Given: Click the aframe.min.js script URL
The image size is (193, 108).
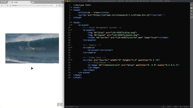Looking at the screenshot, I should 122,15.
